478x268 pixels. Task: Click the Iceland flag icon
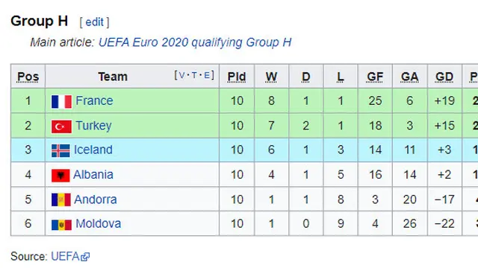(60, 150)
